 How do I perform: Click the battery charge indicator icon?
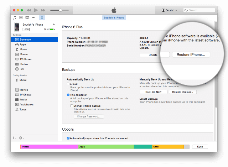coord(52,29)
